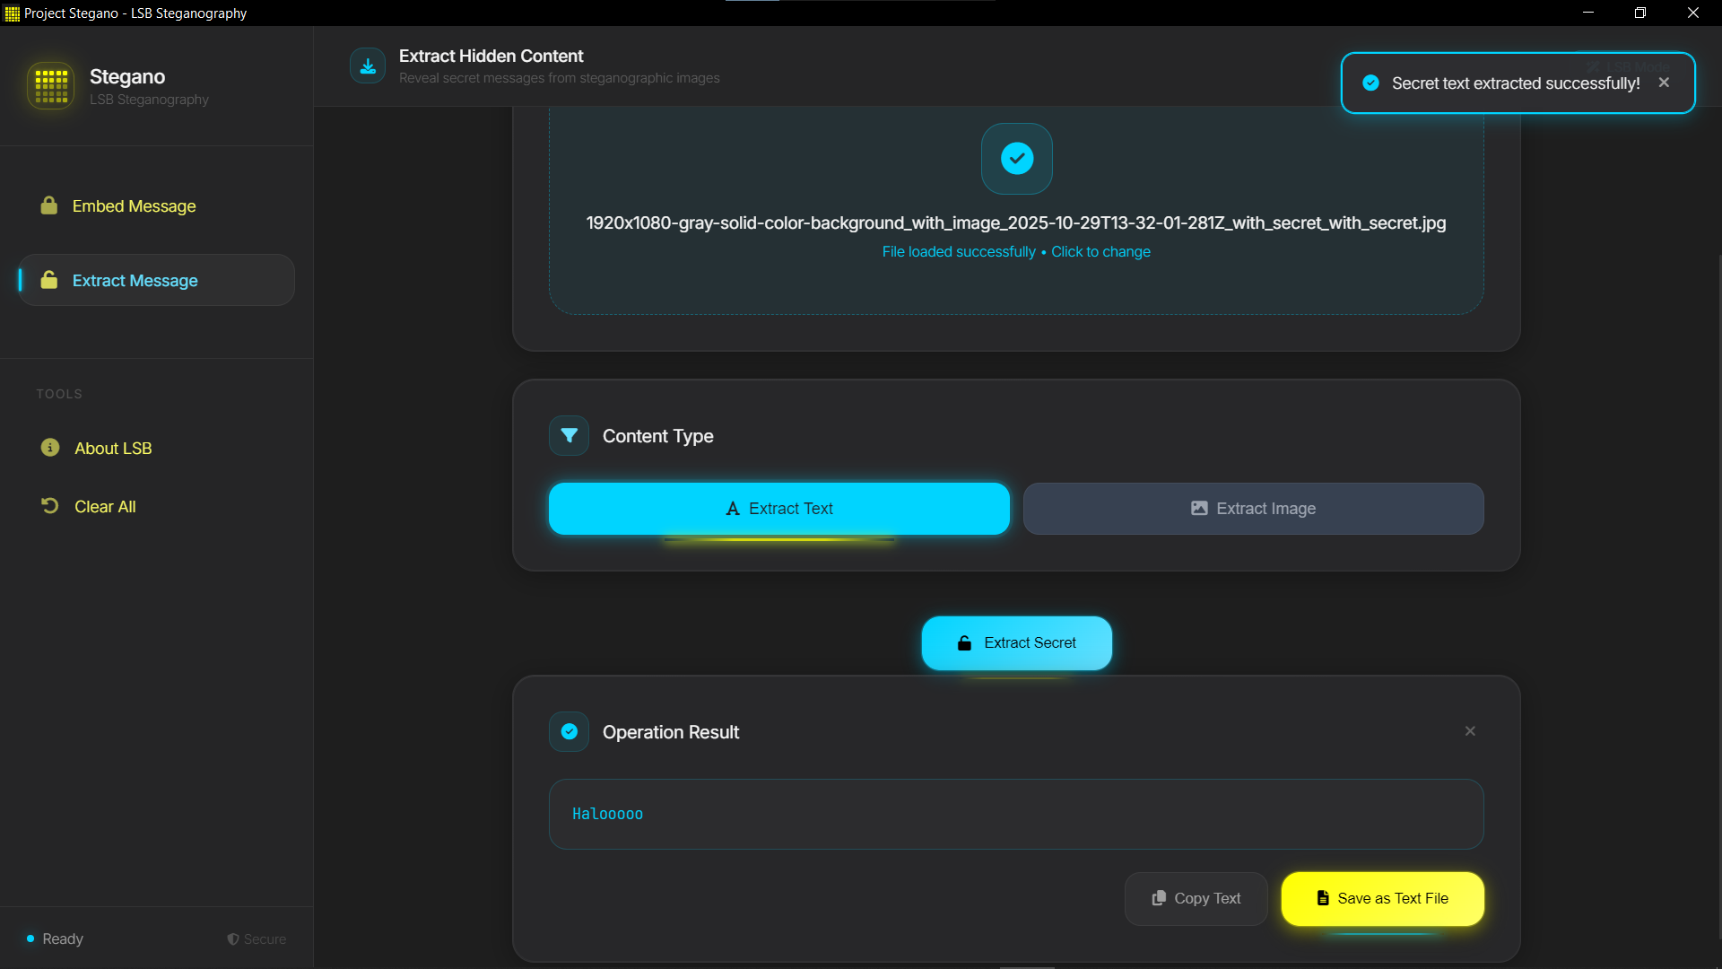Select the lock icon beside Embed Message
The image size is (1722, 969).
tap(49, 205)
